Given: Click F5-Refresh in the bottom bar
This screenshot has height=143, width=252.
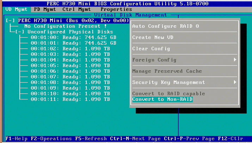Looking at the screenshot, I should point(91,138).
